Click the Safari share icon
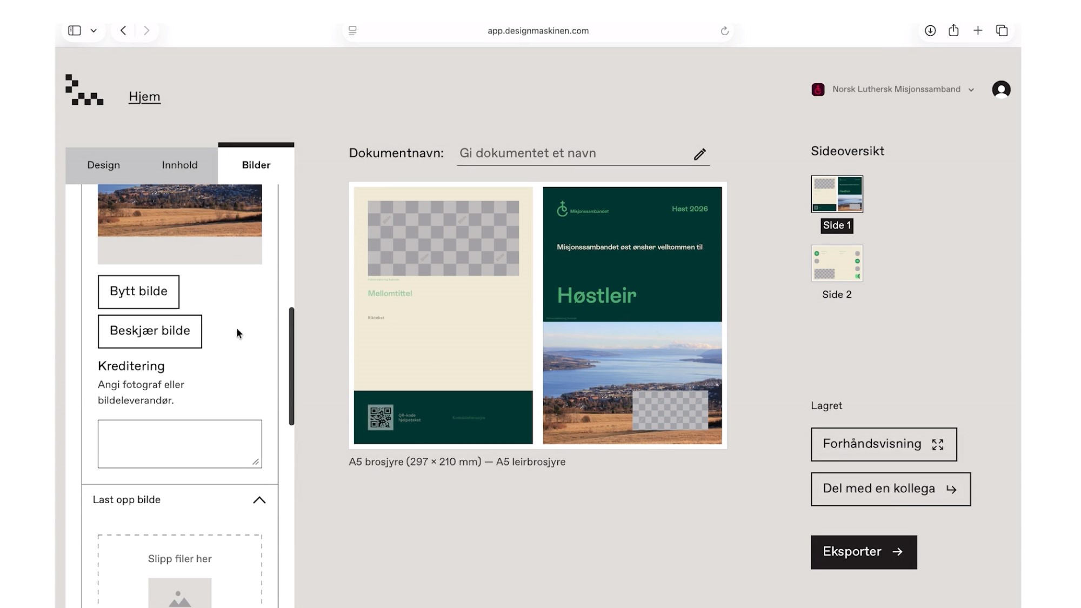This screenshot has height=608, width=1081. 953,30
